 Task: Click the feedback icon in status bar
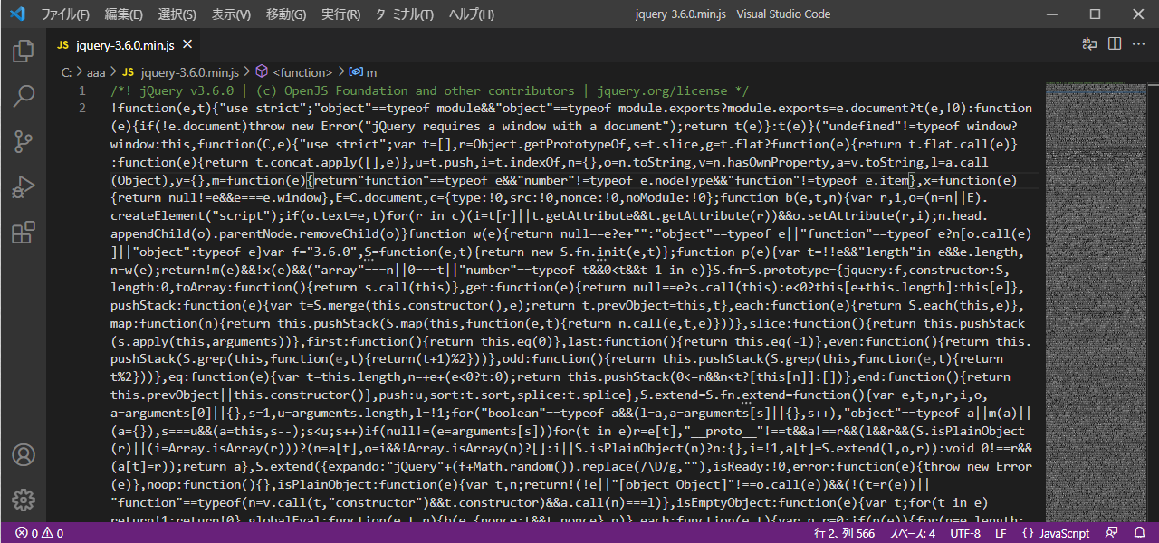[1112, 533]
